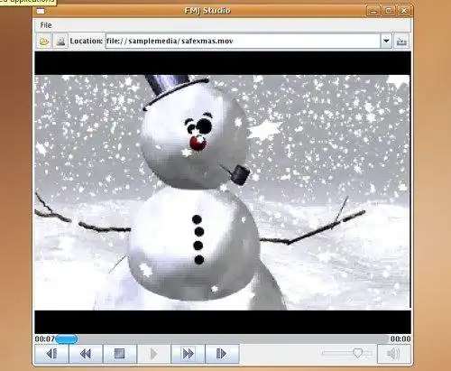Expand the Location history dropdown arrow
Screen dimensions: 451x371
386,41
